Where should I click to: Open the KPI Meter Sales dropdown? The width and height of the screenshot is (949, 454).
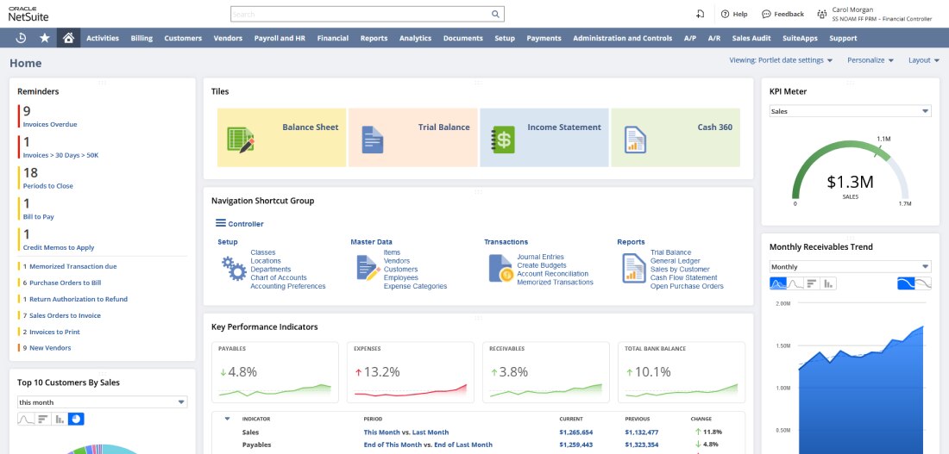pyautogui.click(x=850, y=111)
